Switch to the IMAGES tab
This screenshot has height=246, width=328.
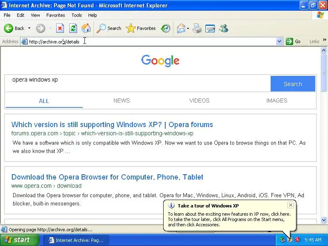click(x=276, y=100)
